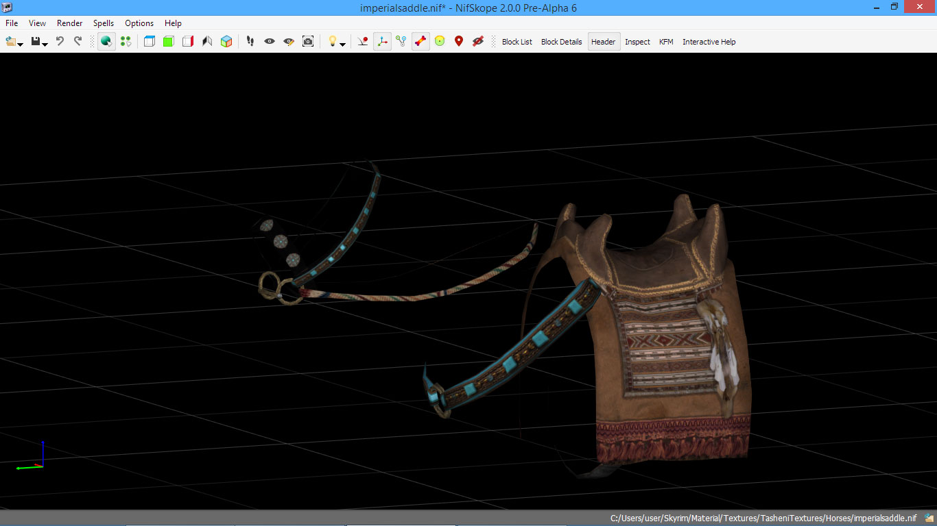937x526 pixels.
Task: Expand the save file dropdown arrow
Action: 45,45
